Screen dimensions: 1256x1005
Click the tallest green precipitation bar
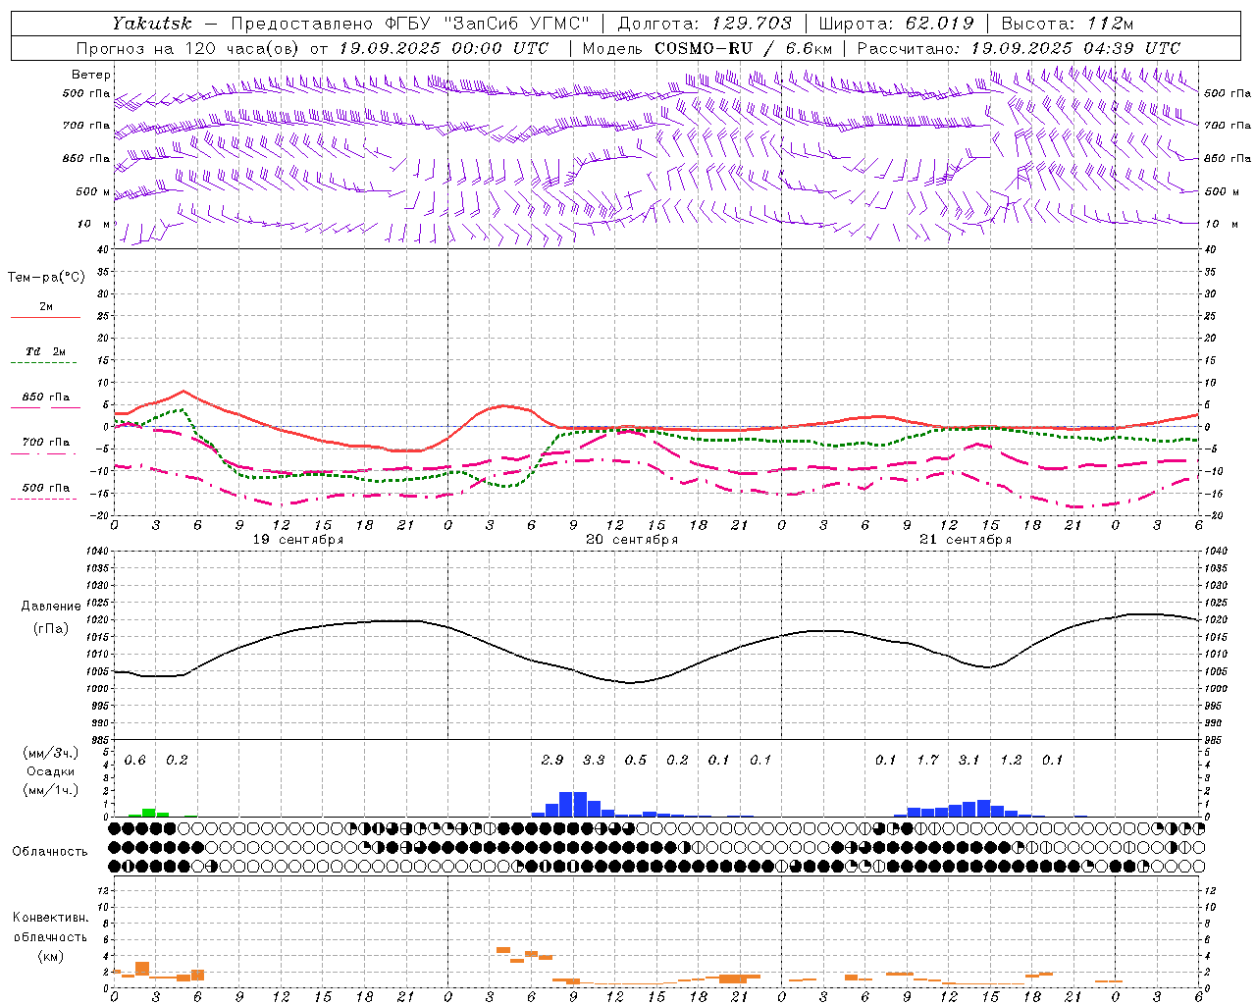149,813
